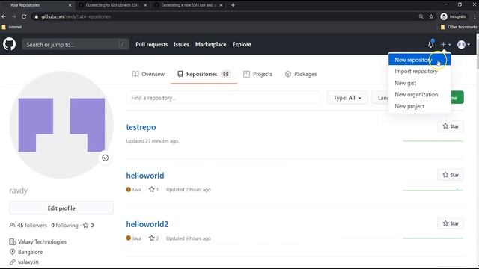This screenshot has width=479, height=269.
Task: Focus the Find a repository field
Action: 223,98
